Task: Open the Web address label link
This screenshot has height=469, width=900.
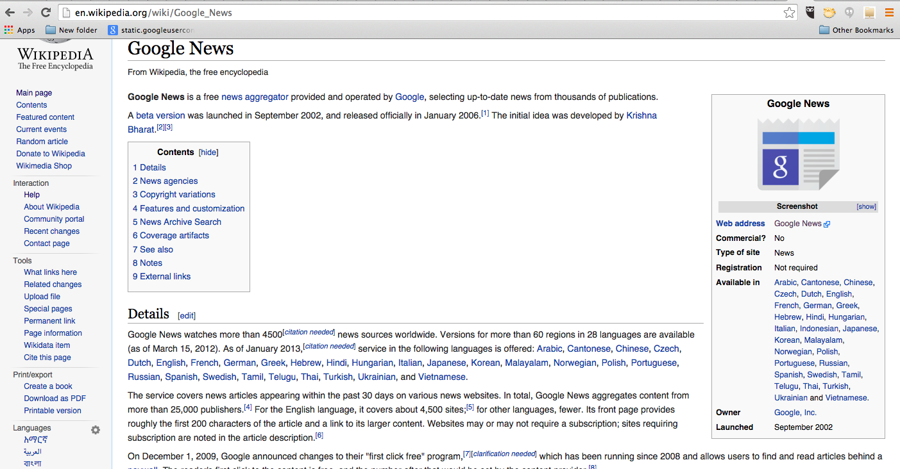Action: point(740,224)
